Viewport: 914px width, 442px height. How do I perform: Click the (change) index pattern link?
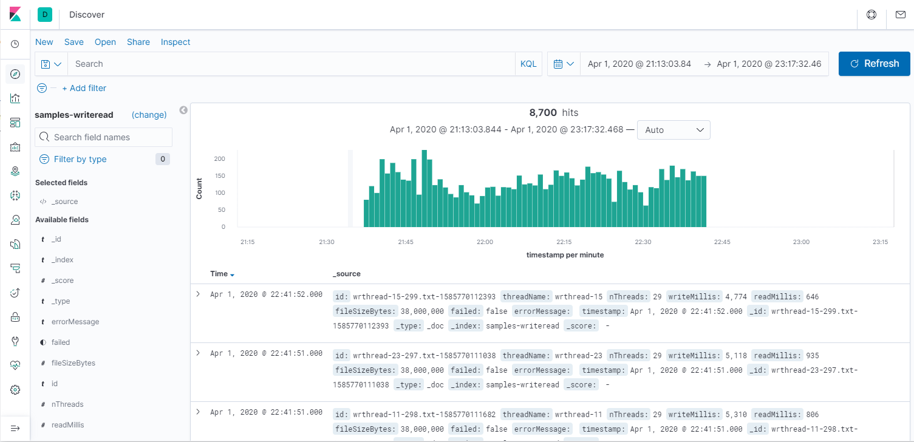point(149,115)
